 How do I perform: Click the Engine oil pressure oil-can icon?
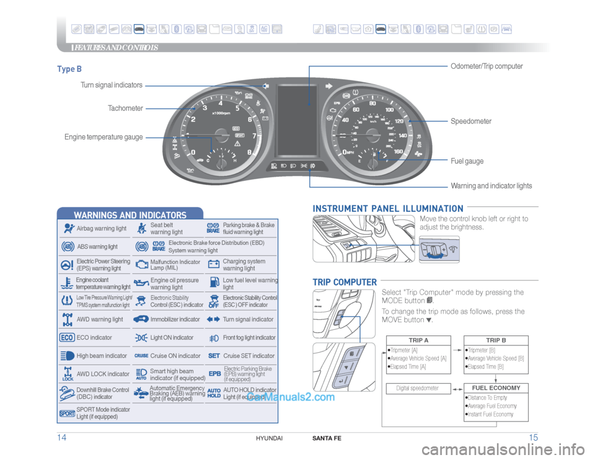click(x=141, y=283)
